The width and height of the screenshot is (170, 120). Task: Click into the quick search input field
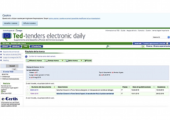[x=125, y=47]
